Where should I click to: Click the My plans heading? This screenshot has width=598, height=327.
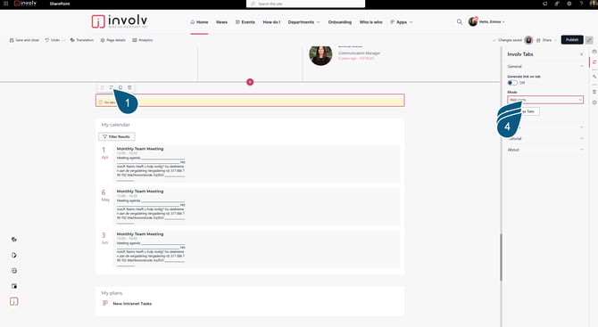112,293
